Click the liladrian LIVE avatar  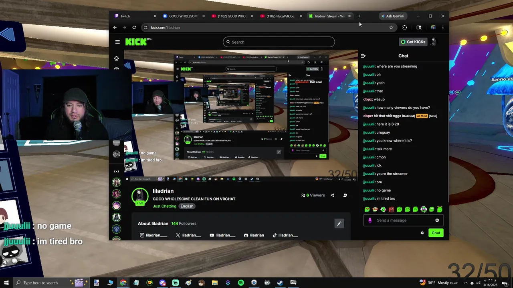tap(139, 196)
